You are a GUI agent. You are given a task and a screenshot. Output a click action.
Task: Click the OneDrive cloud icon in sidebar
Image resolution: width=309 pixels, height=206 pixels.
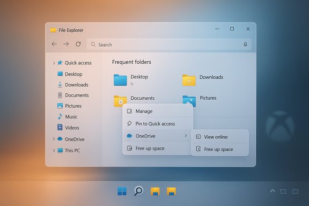tap(60, 139)
